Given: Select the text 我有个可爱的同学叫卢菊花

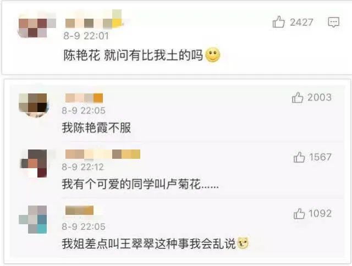Looking at the screenshot, I should [131, 184].
